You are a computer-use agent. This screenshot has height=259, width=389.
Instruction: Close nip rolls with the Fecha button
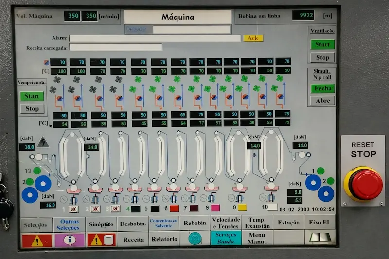point(322,88)
